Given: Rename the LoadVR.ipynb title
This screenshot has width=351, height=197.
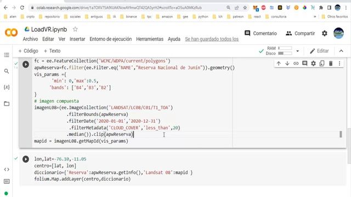Looking at the screenshot, I should (49, 29).
